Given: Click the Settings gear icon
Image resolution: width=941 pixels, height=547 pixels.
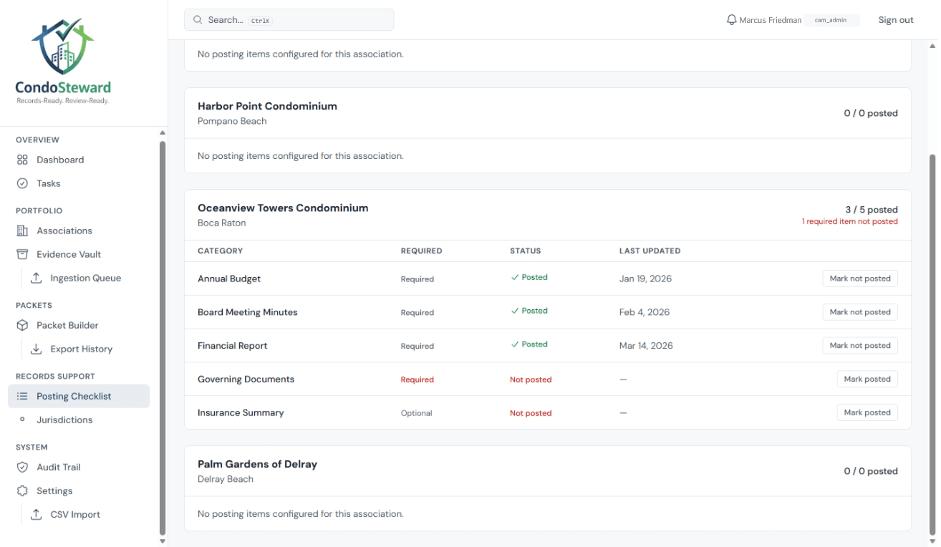Looking at the screenshot, I should pyautogui.click(x=22, y=490).
